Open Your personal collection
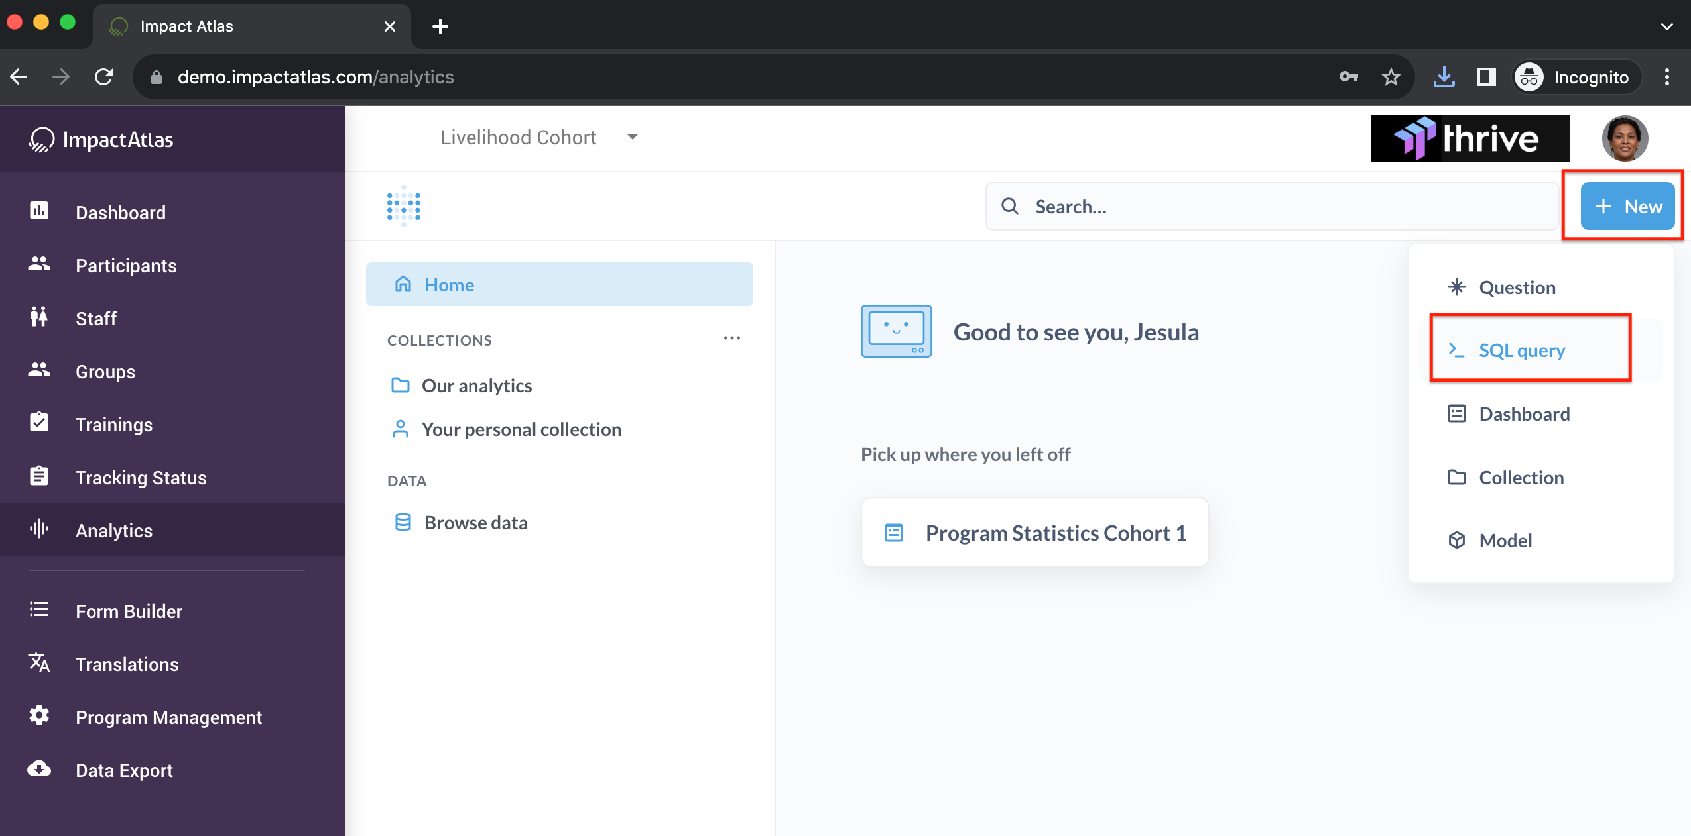This screenshot has height=836, width=1691. [x=521, y=429]
